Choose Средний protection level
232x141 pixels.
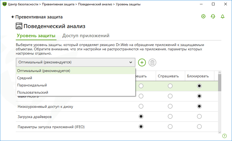(x=76, y=78)
